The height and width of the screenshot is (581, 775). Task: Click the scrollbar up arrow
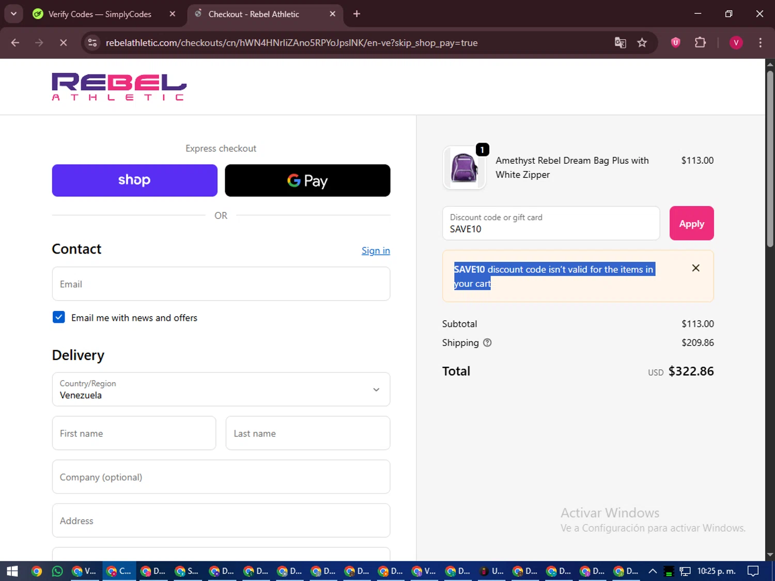(x=770, y=64)
